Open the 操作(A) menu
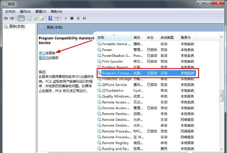Image resolution: width=227 pixels, height=153 pixels. (25, 12)
